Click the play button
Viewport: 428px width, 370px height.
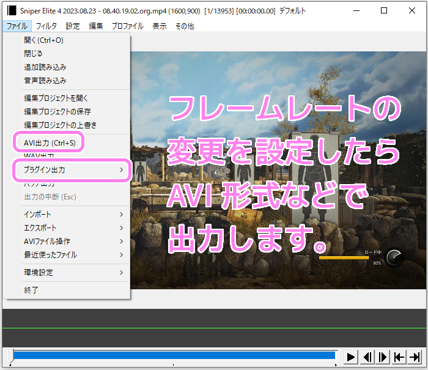coord(350,357)
